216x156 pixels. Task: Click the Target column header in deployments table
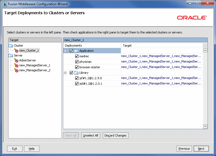(162, 46)
